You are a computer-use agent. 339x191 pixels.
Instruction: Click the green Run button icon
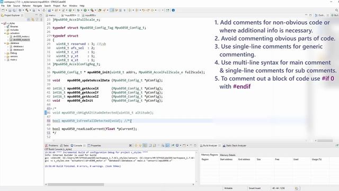85,10
